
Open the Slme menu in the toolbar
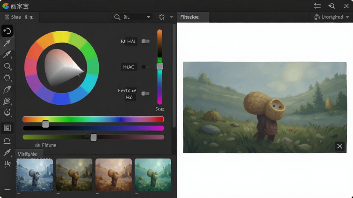click(x=13, y=17)
